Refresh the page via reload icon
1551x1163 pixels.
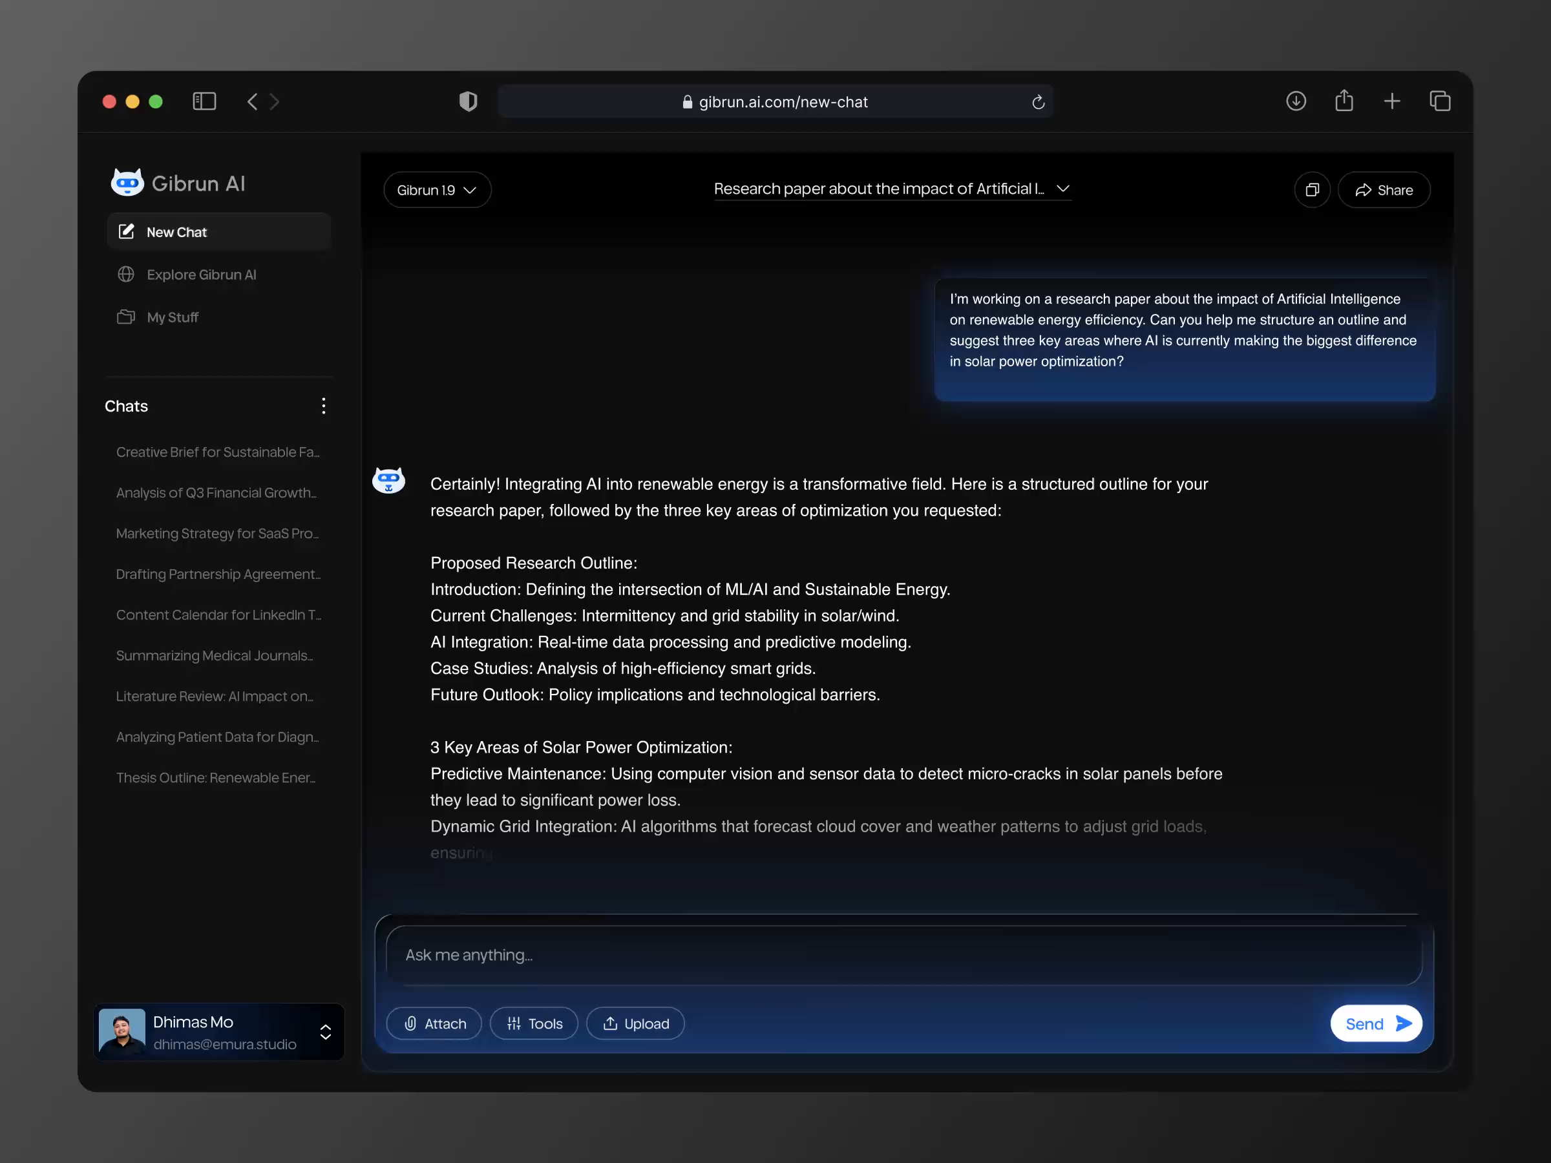(1038, 101)
